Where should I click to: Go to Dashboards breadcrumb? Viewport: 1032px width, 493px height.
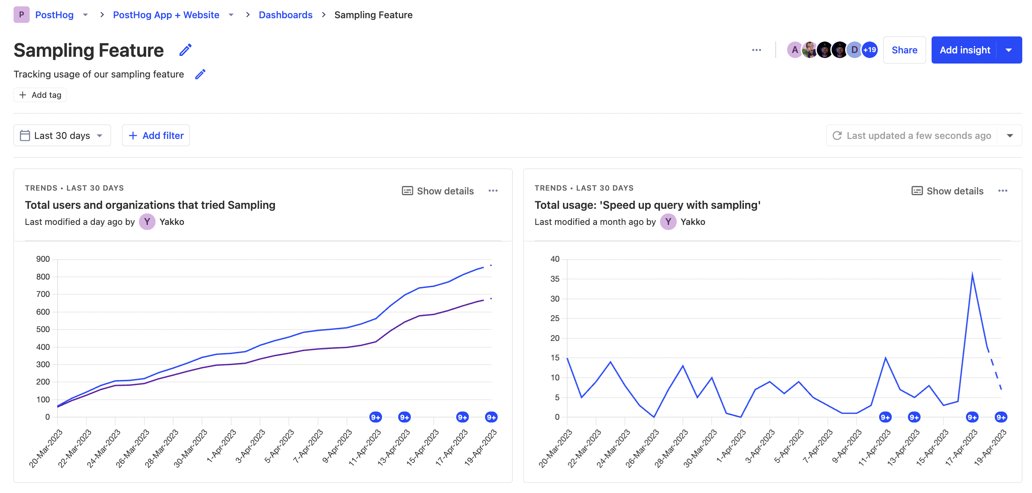pos(286,15)
